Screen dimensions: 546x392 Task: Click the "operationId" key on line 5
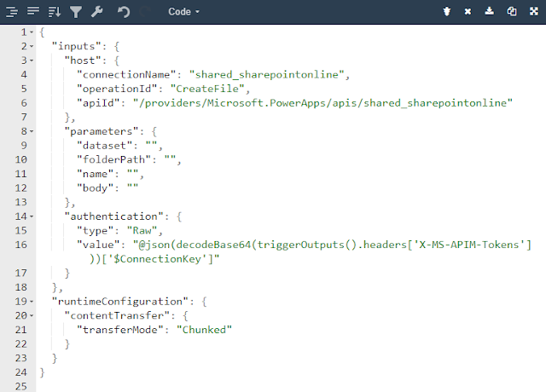tap(117, 89)
